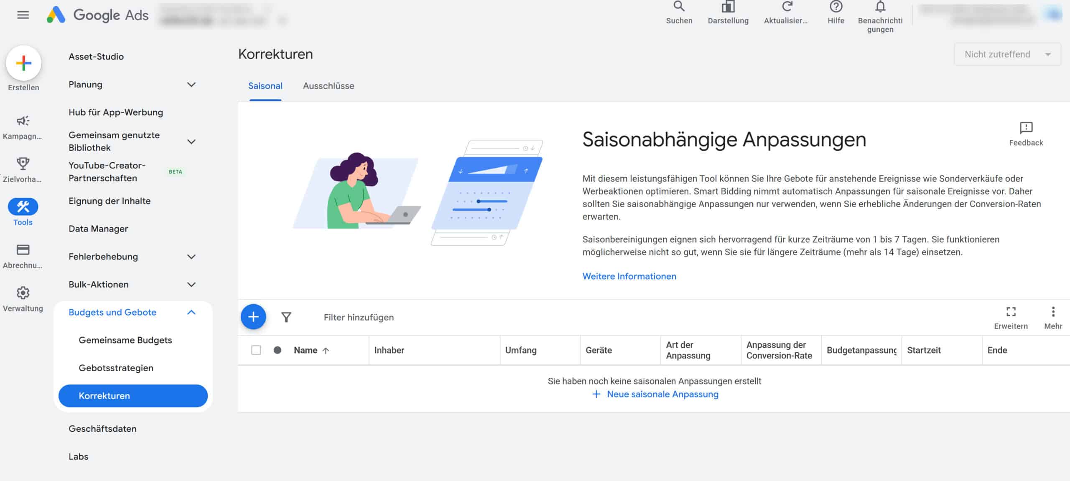
Task: Open Kampagnen megaphone icon
Action: tap(23, 121)
